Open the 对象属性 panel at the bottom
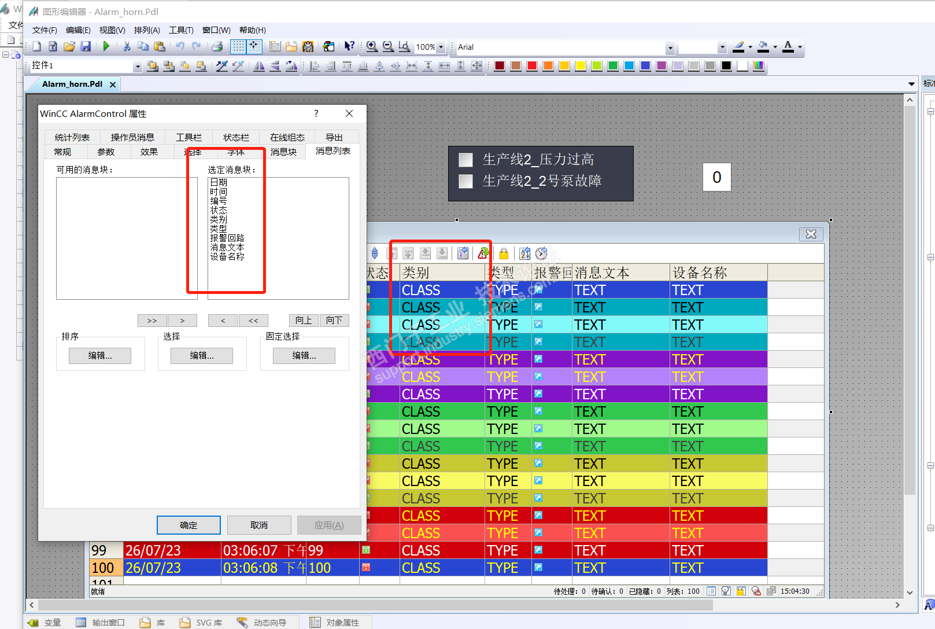This screenshot has width=935, height=629. pyautogui.click(x=335, y=623)
